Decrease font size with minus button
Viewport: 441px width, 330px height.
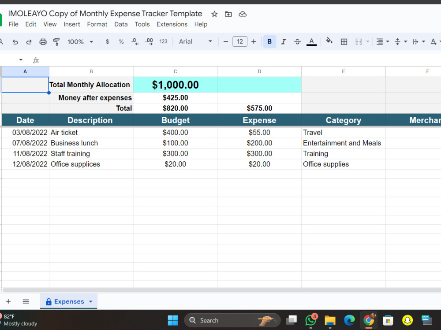click(225, 41)
